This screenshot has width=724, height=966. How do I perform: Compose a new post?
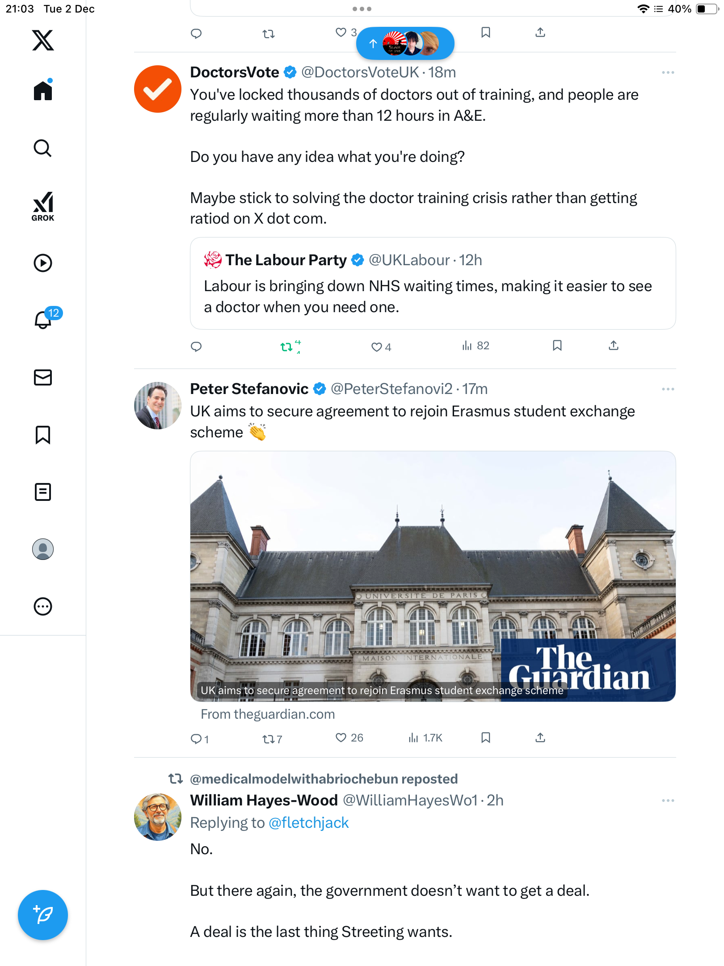point(43,915)
